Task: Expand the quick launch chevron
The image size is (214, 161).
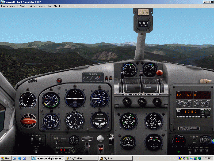Action: point(29,158)
